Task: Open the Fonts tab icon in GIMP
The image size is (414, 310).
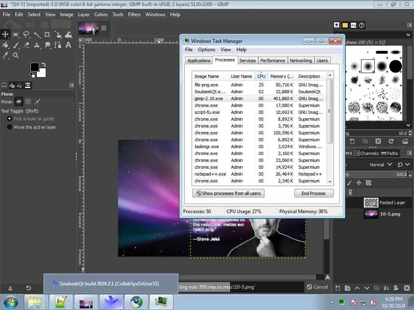Action: (x=353, y=25)
